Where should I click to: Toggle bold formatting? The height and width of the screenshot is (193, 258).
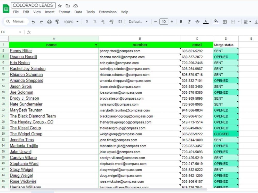tap(181, 22)
